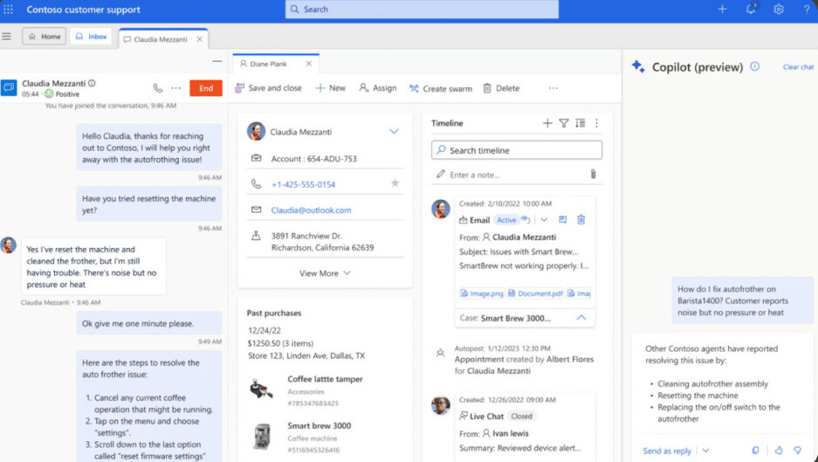Image resolution: width=818 pixels, height=462 pixels.
Task: Close the Claudia Mezzanti session tab
Action: (x=199, y=39)
